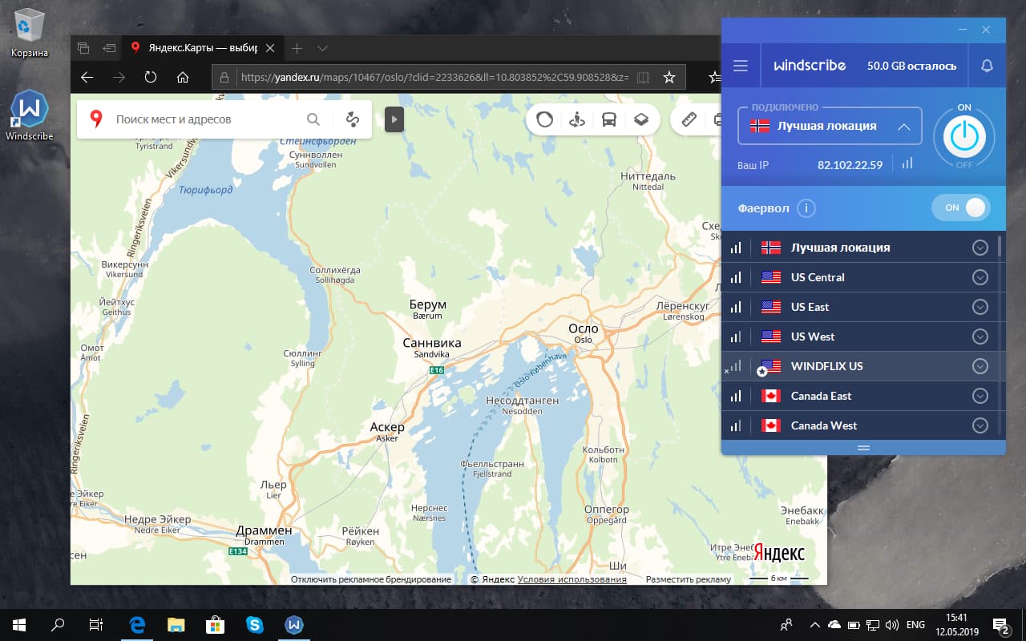Open the Windscribe hamburger menu
The height and width of the screenshot is (641, 1026).
coord(740,66)
